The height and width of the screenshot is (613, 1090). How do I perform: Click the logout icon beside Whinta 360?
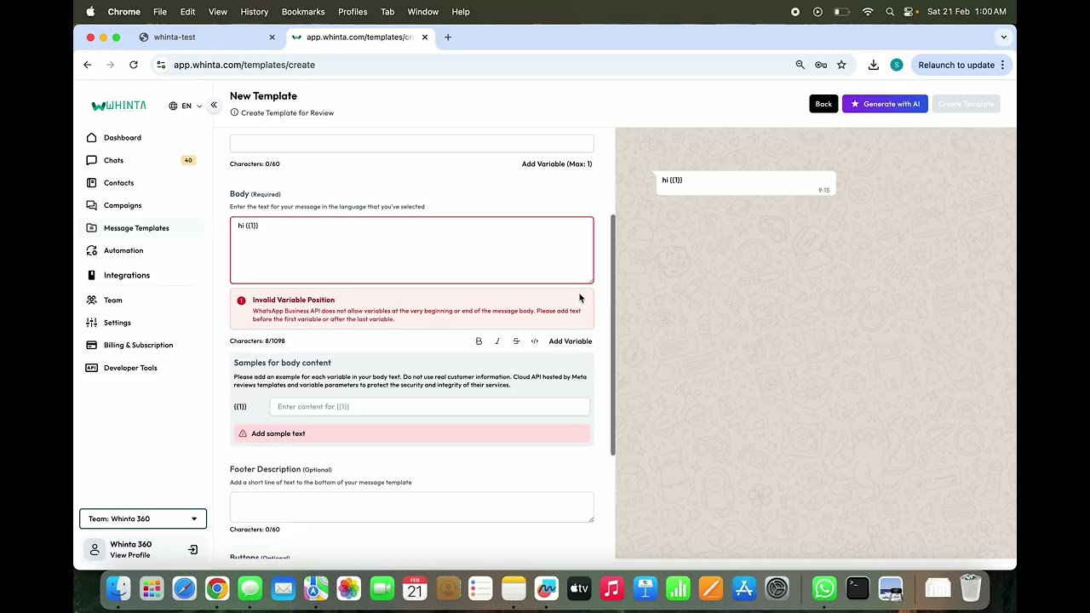pos(192,550)
